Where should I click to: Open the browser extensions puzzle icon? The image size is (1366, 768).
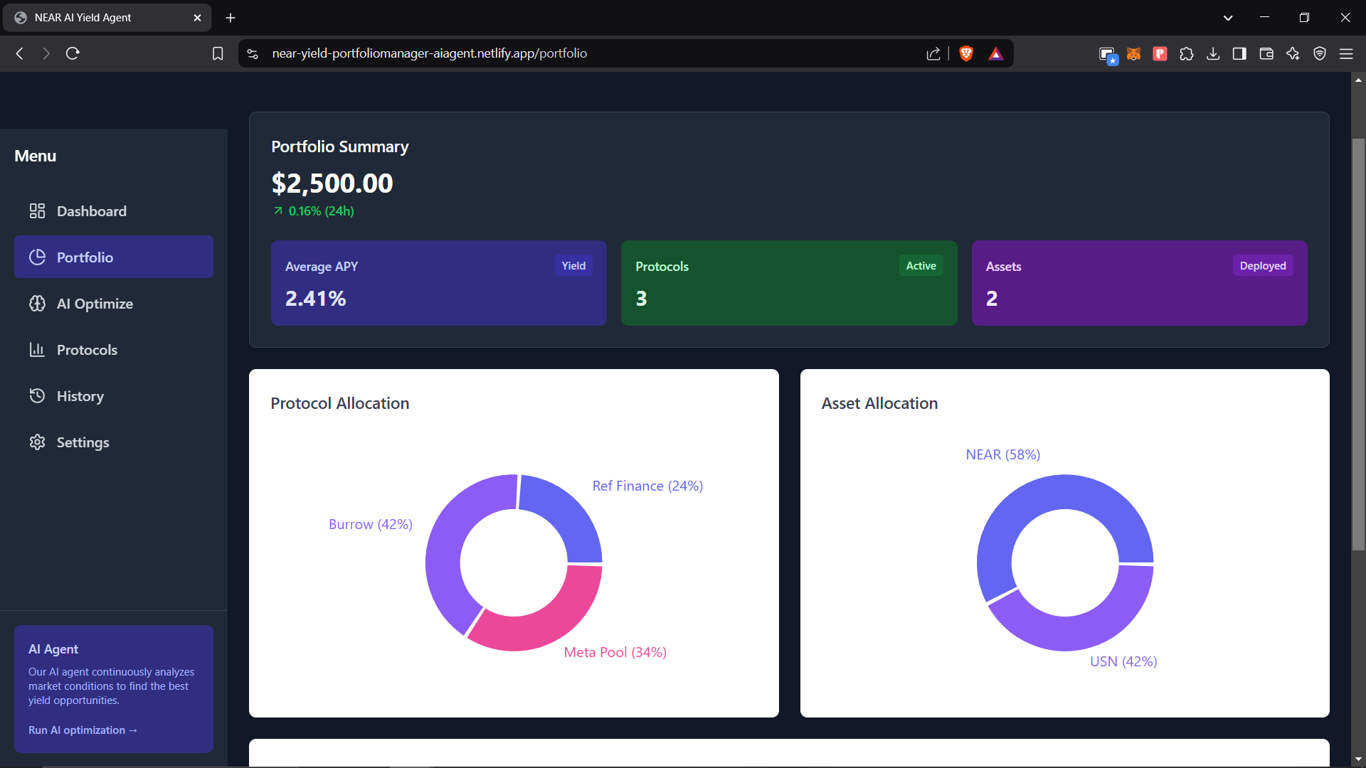pos(1186,53)
